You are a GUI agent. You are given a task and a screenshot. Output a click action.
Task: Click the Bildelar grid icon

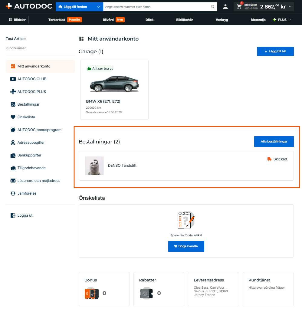point(10,20)
